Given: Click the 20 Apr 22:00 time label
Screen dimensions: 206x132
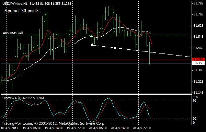Looking at the screenshot, I should click(x=142, y=128).
